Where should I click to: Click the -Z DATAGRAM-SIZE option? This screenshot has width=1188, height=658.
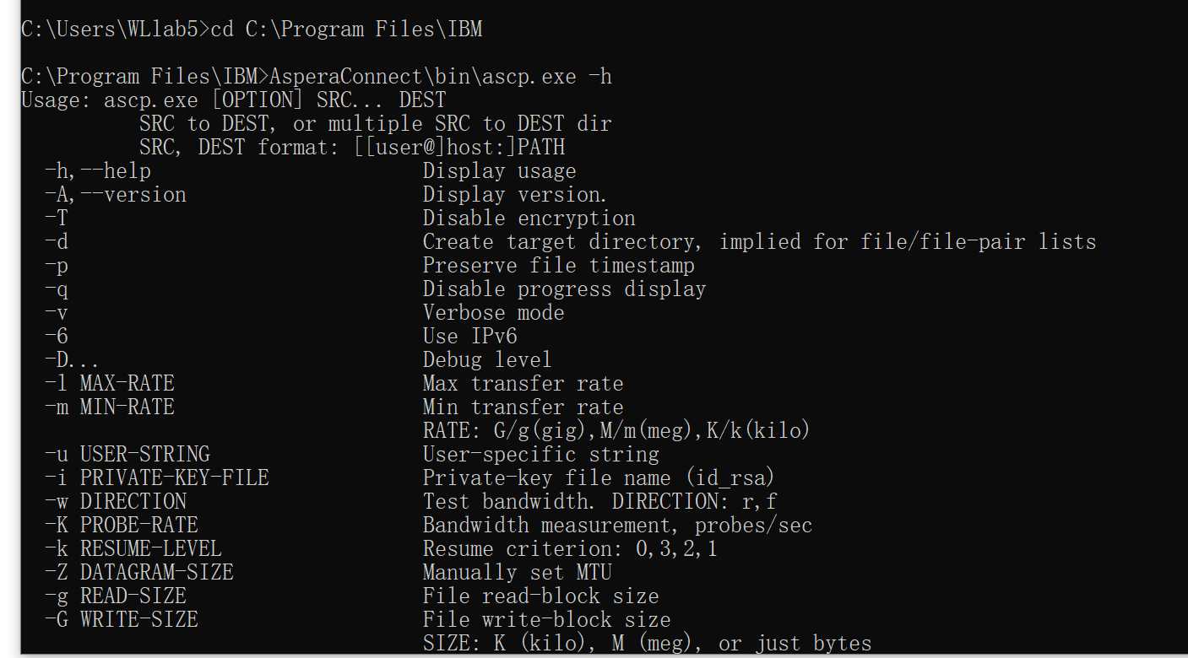[x=139, y=573]
